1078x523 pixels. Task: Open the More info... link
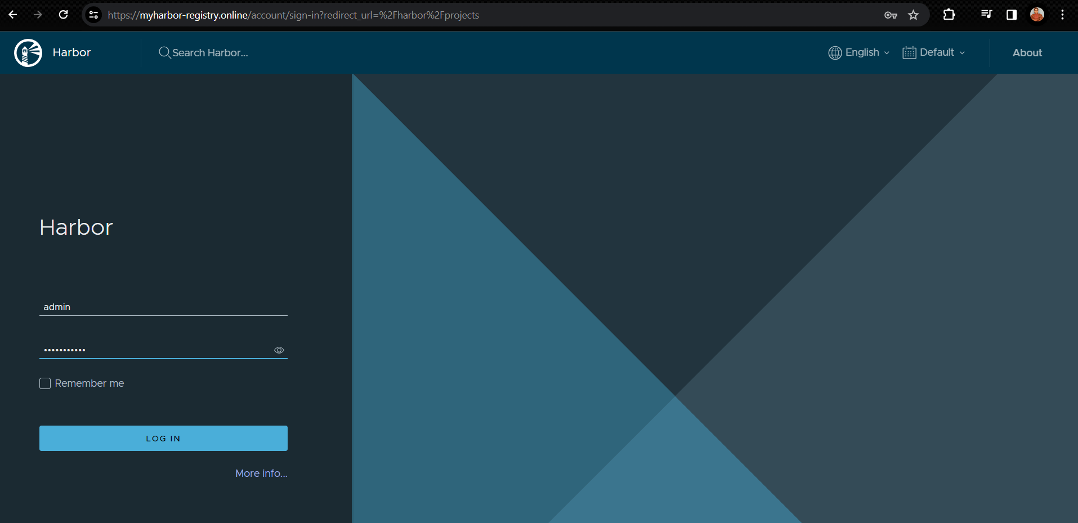click(261, 473)
